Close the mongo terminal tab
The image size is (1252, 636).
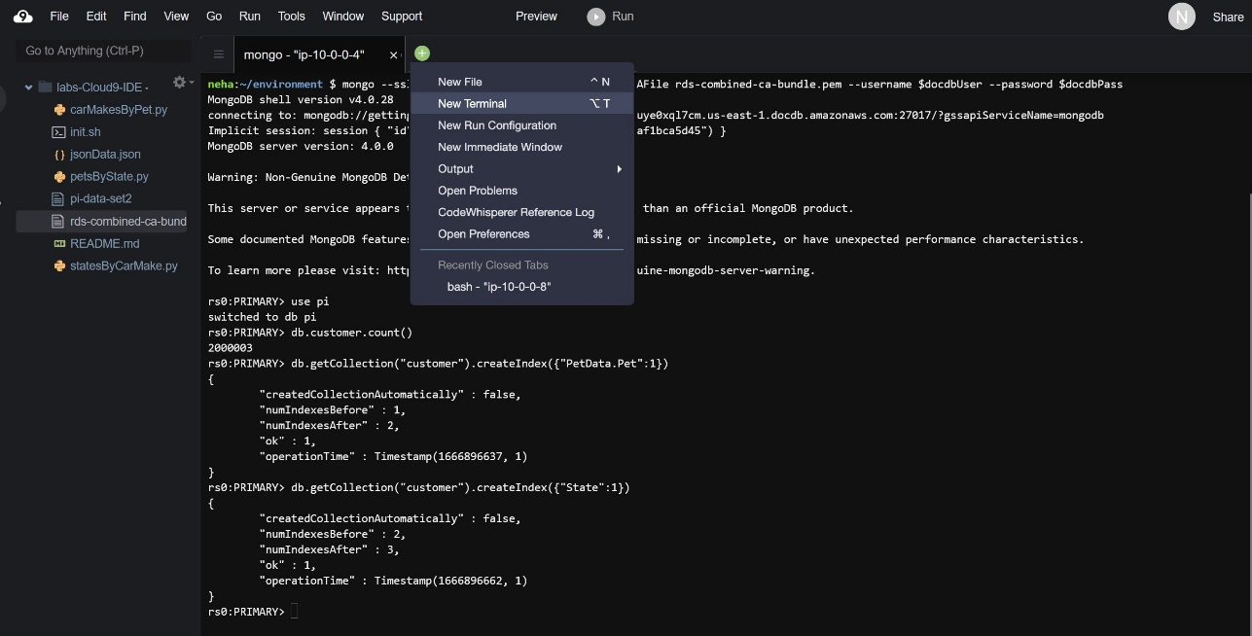pyautogui.click(x=393, y=55)
